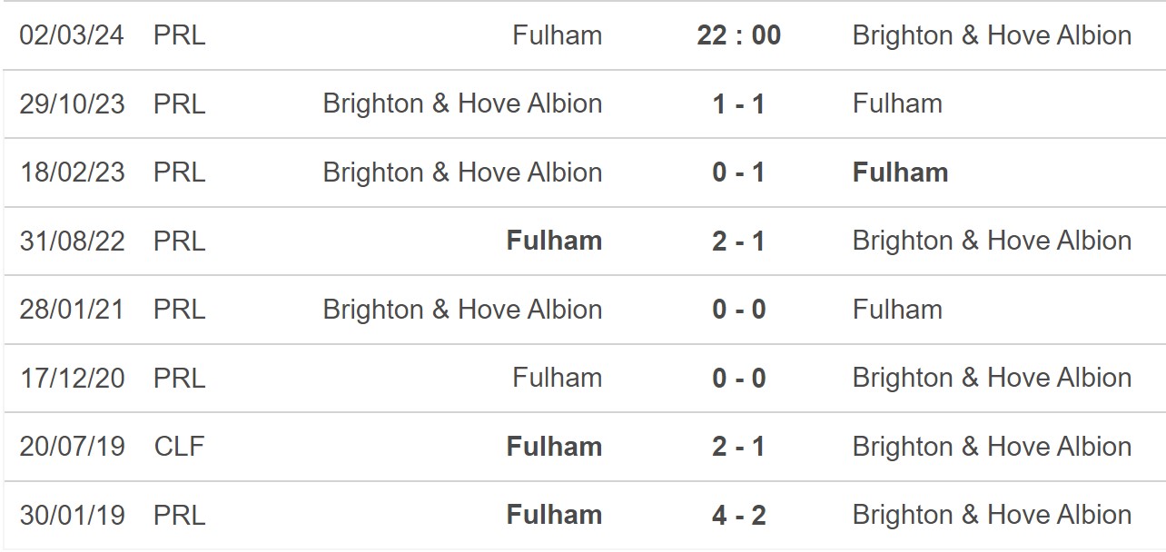Open the 2 - 1 score from 31/08/22
Image resolution: width=1166 pixels, height=552 pixels.
[739, 241]
